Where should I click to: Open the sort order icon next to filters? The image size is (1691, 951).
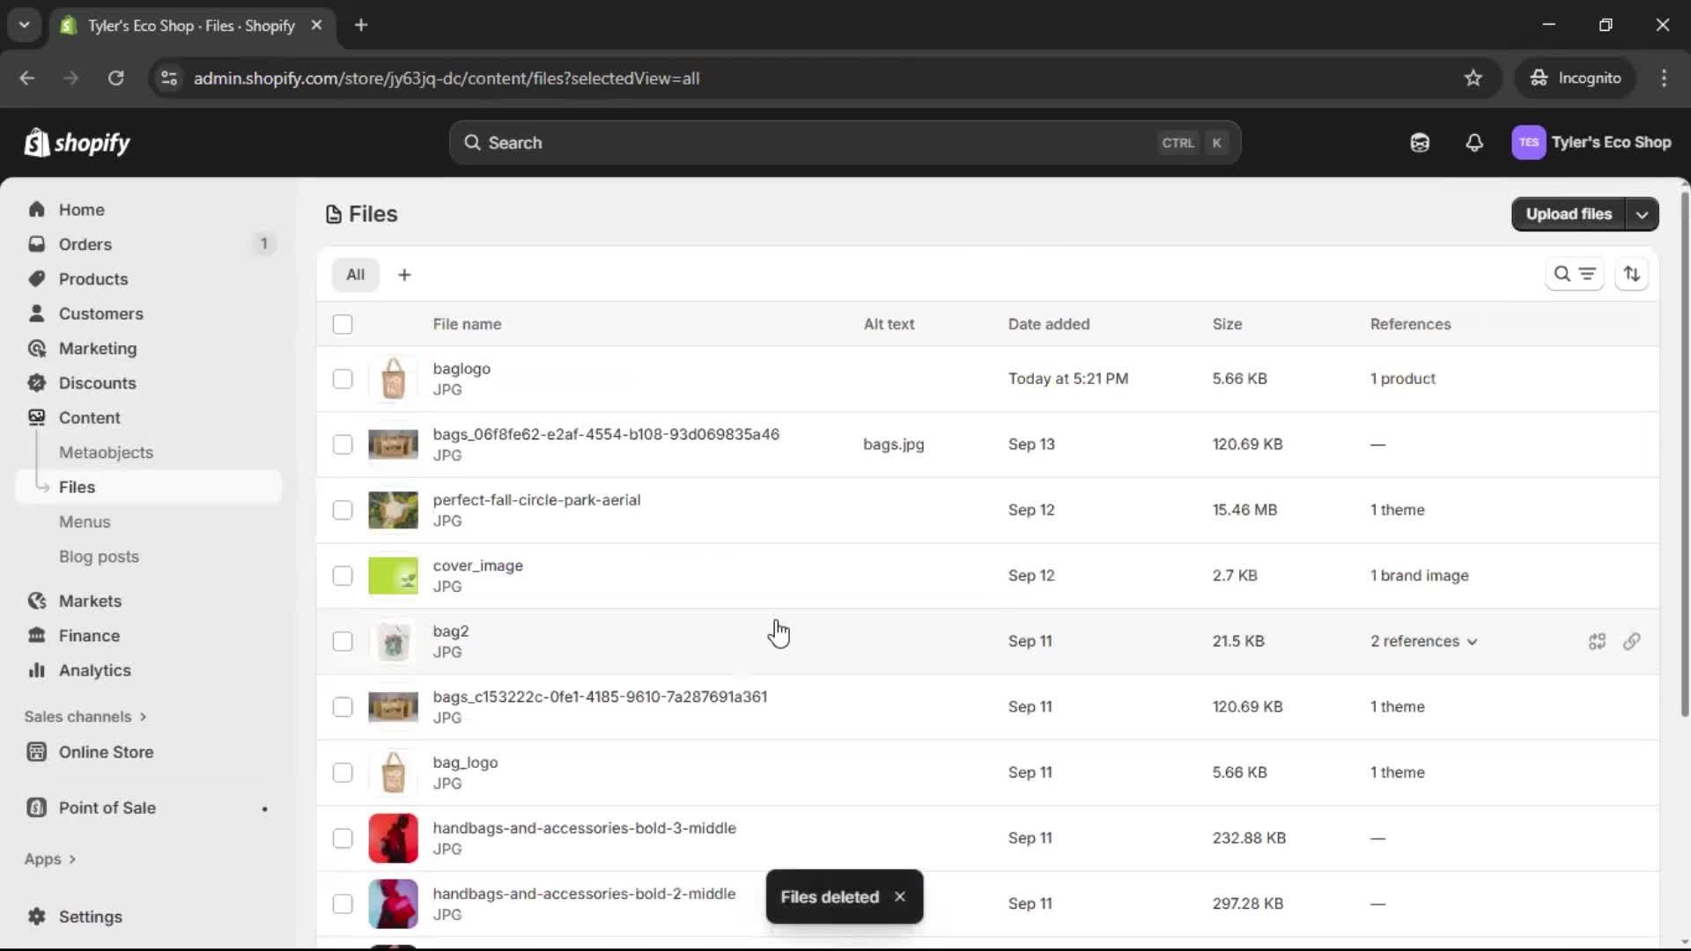click(x=1633, y=274)
